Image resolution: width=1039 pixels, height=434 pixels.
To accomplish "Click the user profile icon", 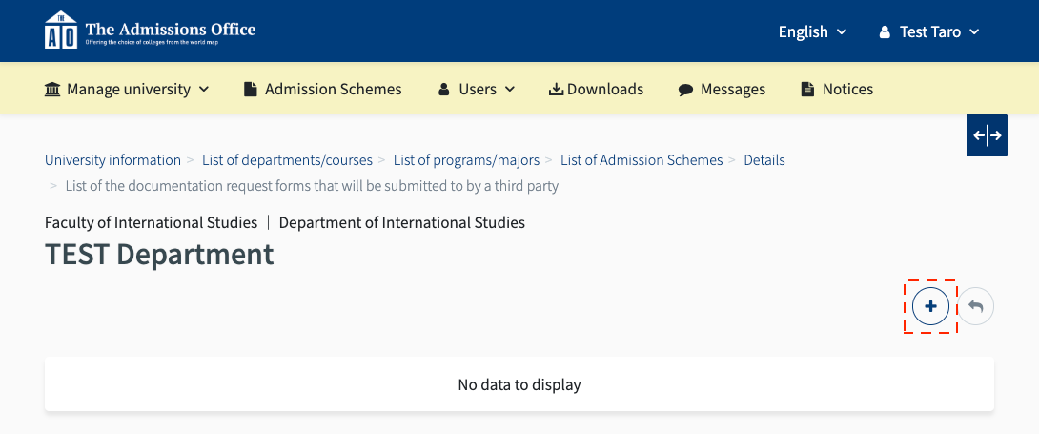I will (x=885, y=32).
